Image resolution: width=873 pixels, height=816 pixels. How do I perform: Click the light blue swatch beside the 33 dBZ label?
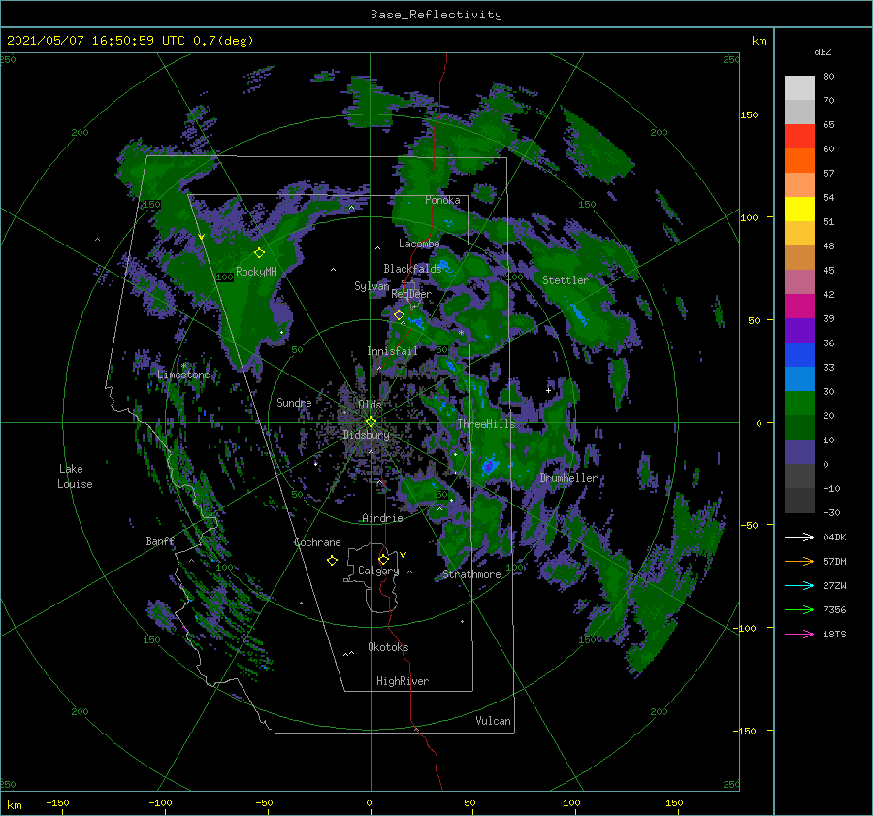pyautogui.click(x=799, y=378)
